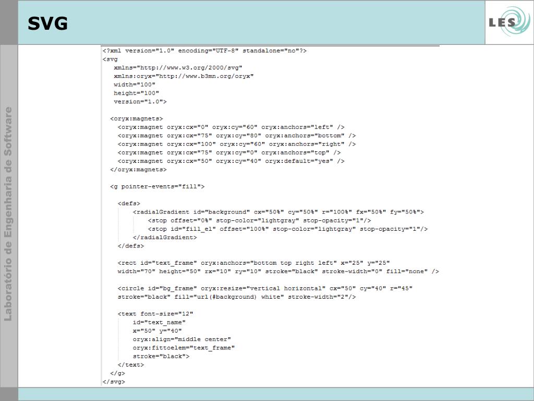
Task: Click the circle id="bg_frame" line
Action: pos(265,288)
